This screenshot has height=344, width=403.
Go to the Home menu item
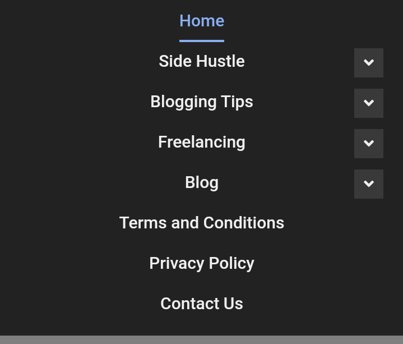click(202, 21)
